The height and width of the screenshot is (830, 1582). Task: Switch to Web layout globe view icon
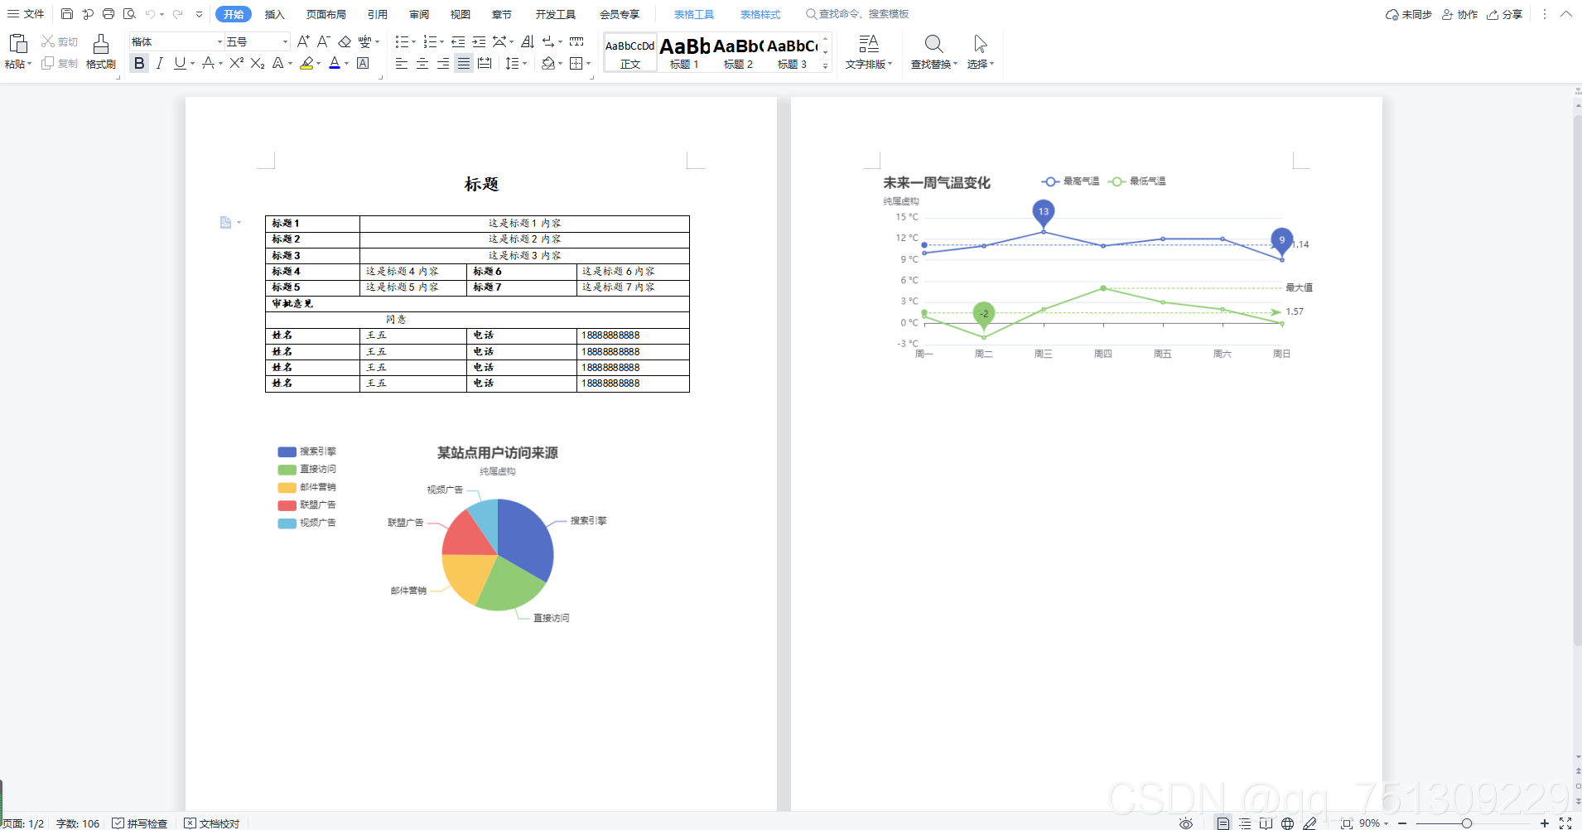pyautogui.click(x=1287, y=823)
